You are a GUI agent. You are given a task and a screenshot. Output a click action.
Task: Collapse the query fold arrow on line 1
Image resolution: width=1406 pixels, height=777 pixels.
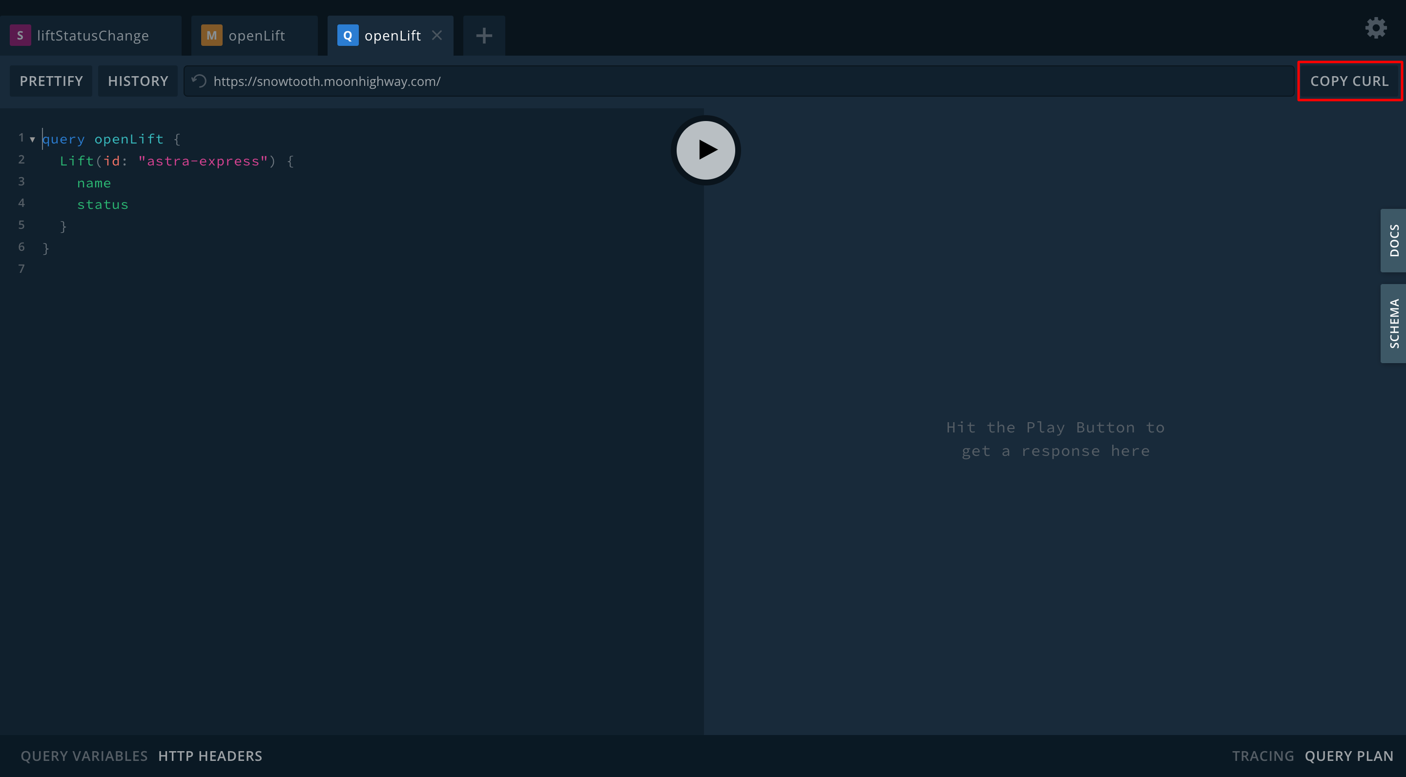32,140
